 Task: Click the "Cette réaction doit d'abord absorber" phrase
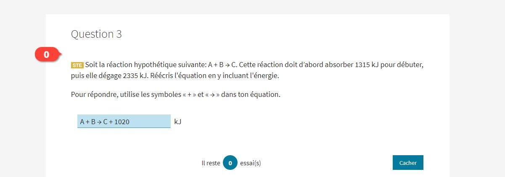296,65
